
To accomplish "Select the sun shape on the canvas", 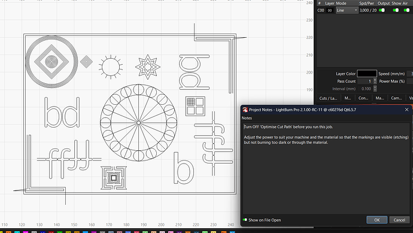I will pyautogui.click(x=111, y=67).
